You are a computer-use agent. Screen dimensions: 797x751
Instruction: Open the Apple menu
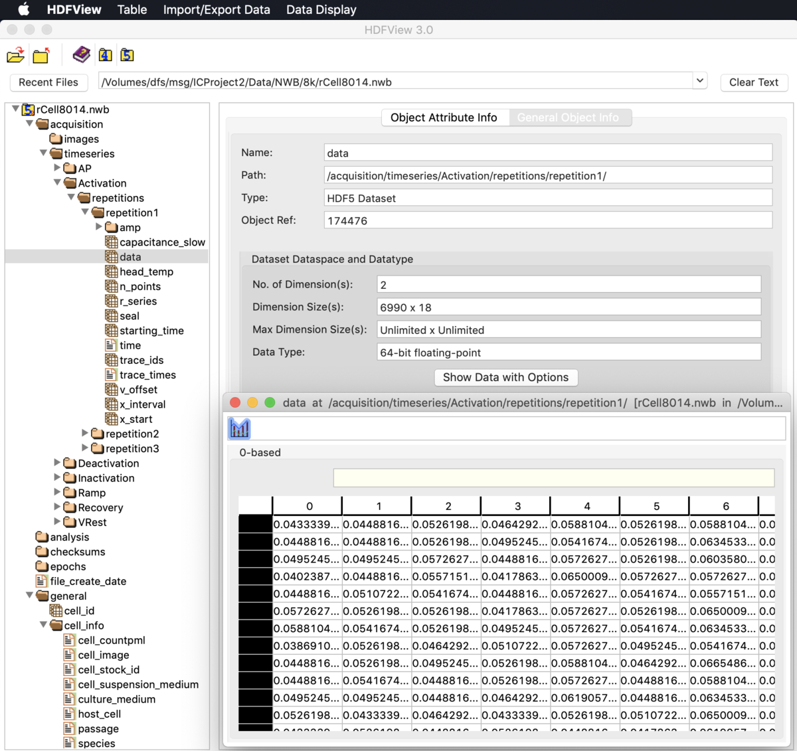click(x=24, y=9)
